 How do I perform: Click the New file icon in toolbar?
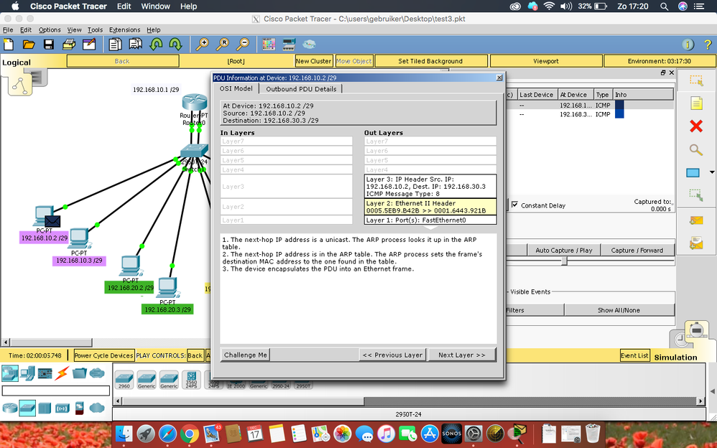coord(9,45)
